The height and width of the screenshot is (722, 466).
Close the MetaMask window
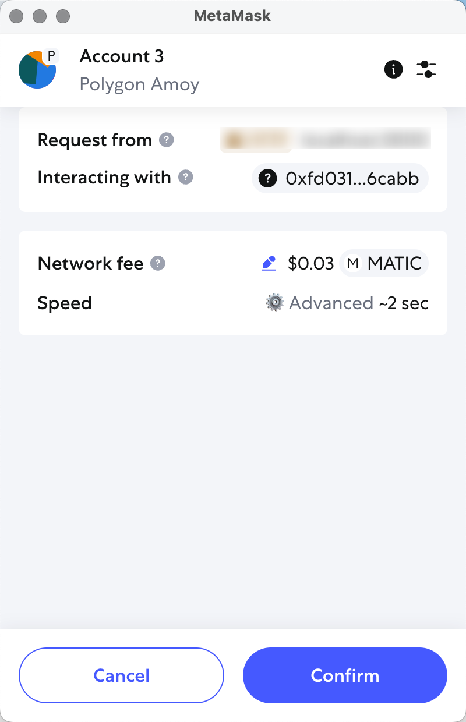(16, 16)
